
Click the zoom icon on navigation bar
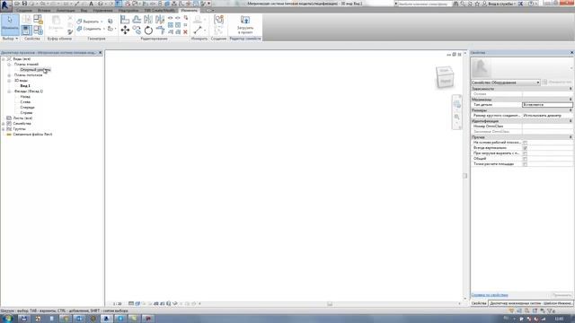pos(457,118)
